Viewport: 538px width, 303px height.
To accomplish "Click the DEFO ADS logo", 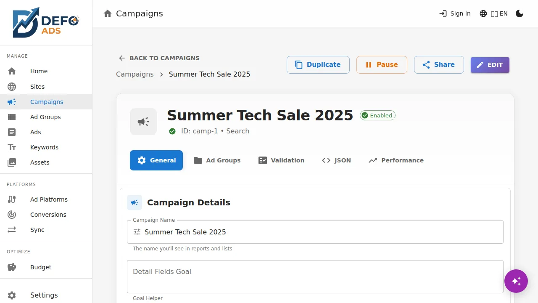I will [46, 22].
